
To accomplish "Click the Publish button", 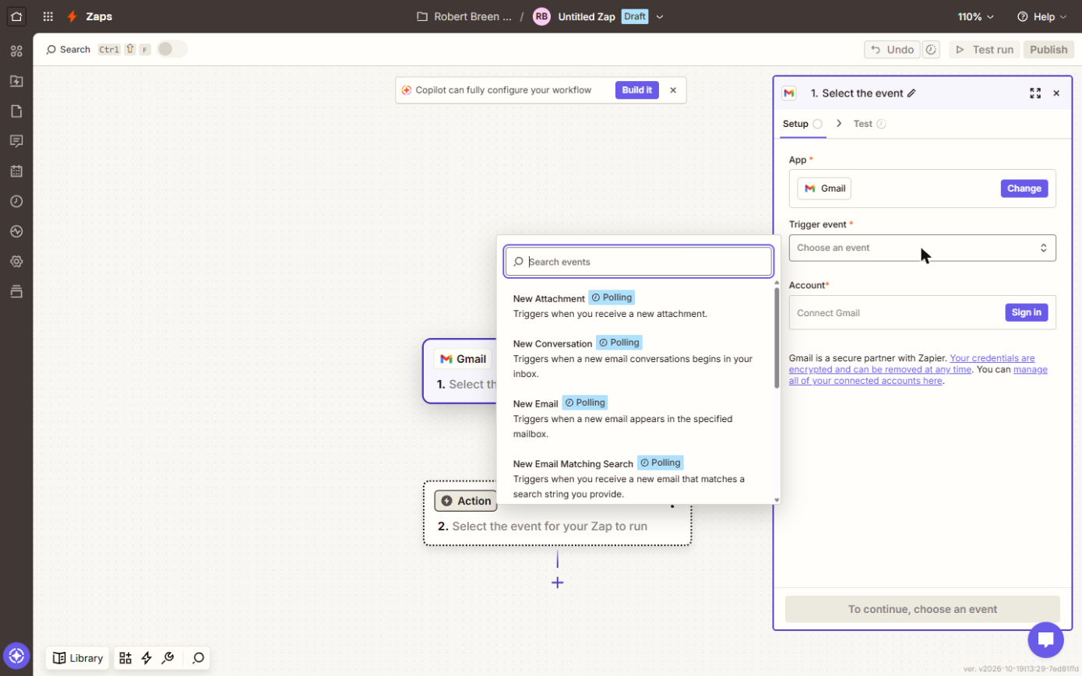I will [x=1049, y=50].
